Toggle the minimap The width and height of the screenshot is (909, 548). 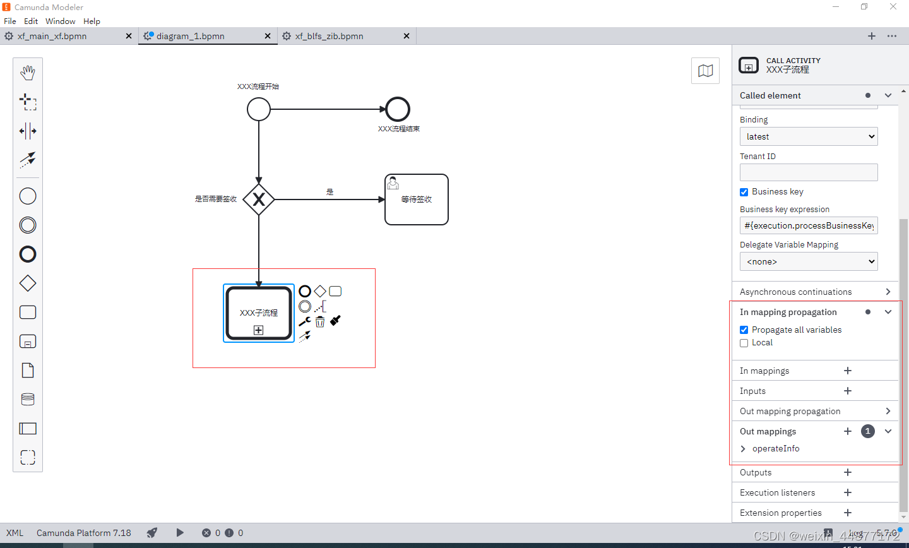[706, 71]
